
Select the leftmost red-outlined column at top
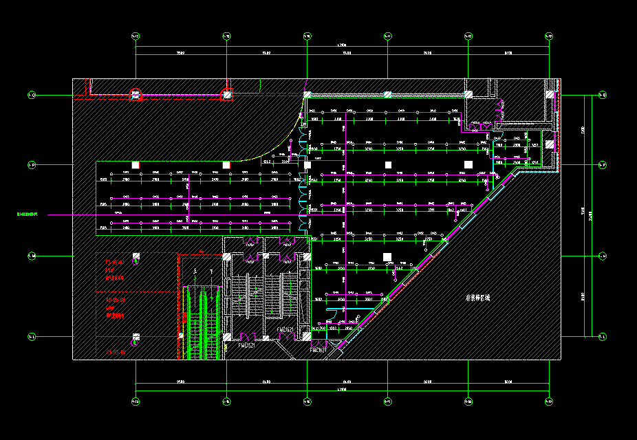[136, 96]
